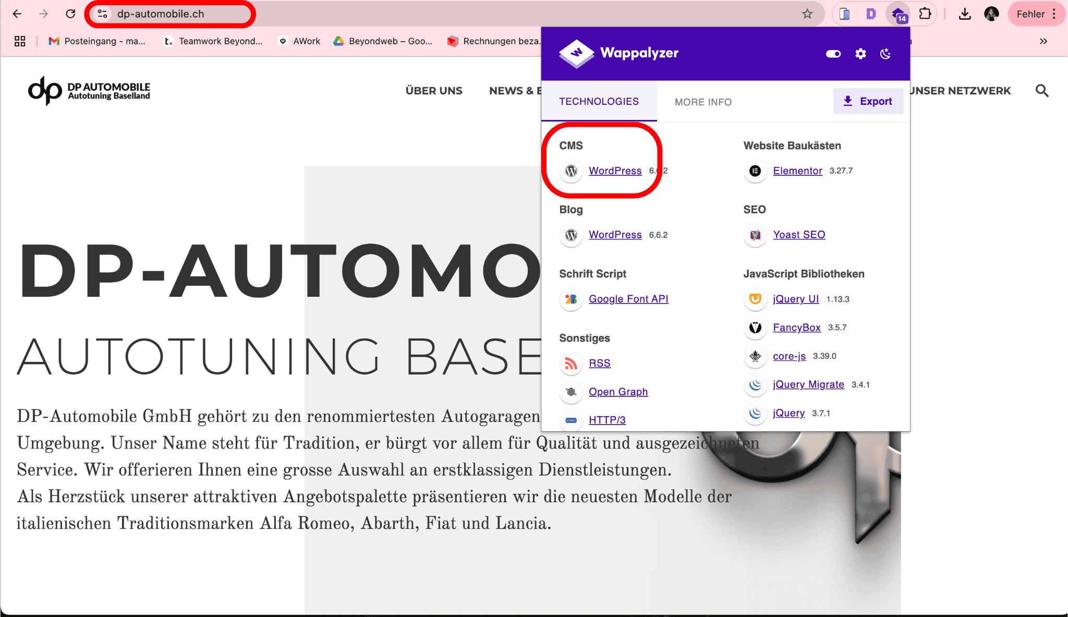Bookmark this page with the star icon
The height and width of the screenshot is (617, 1068).
(x=807, y=14)
